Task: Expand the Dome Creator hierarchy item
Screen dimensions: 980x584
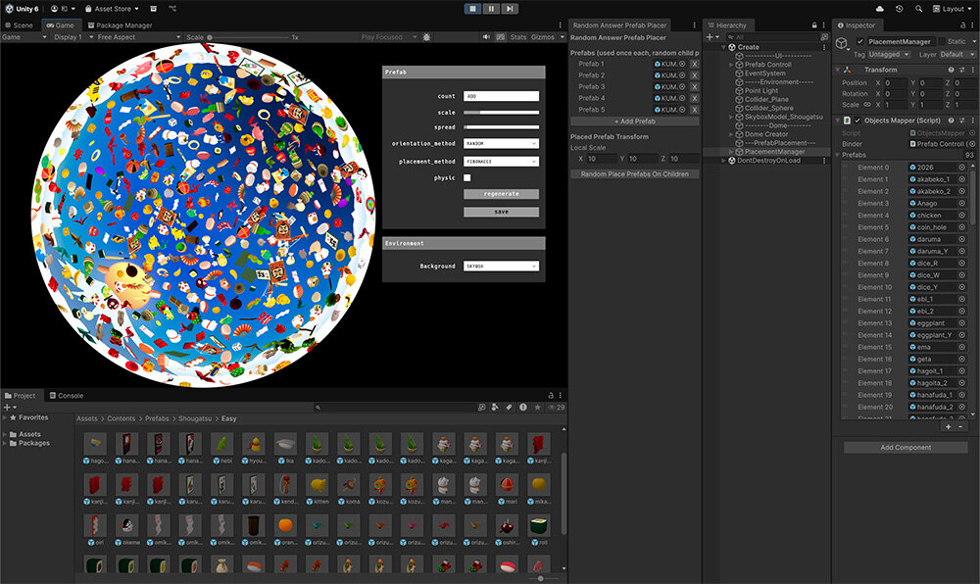Action: pos(730,134)
